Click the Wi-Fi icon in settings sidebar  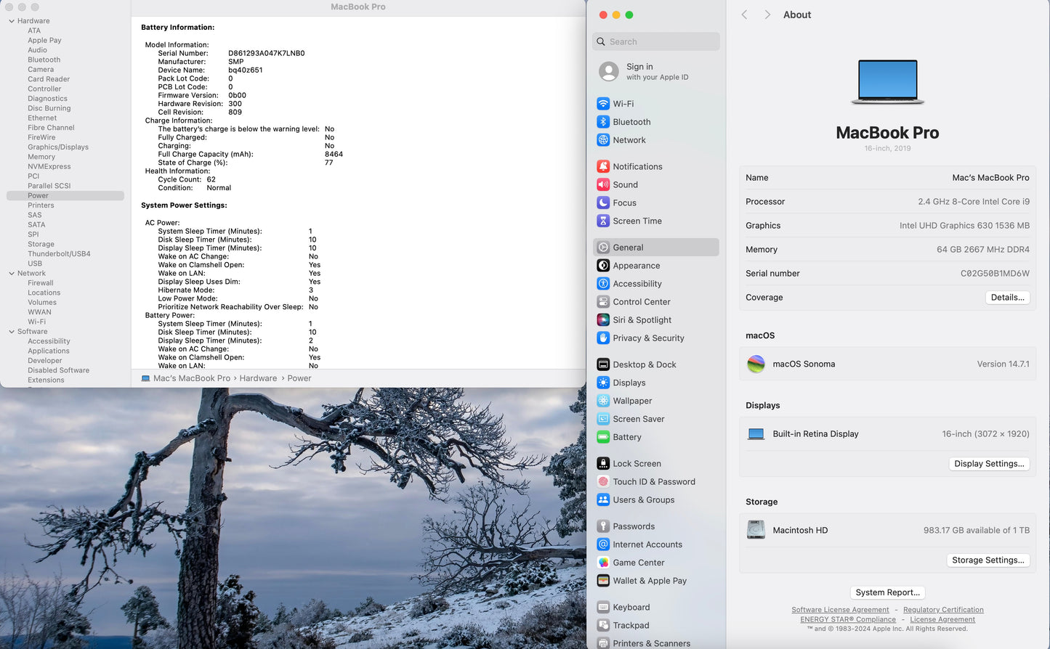point(603,104)
